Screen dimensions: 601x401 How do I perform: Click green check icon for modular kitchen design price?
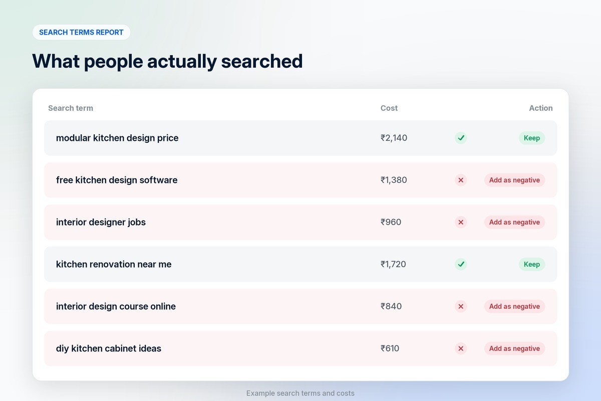[x=461, y=138]
